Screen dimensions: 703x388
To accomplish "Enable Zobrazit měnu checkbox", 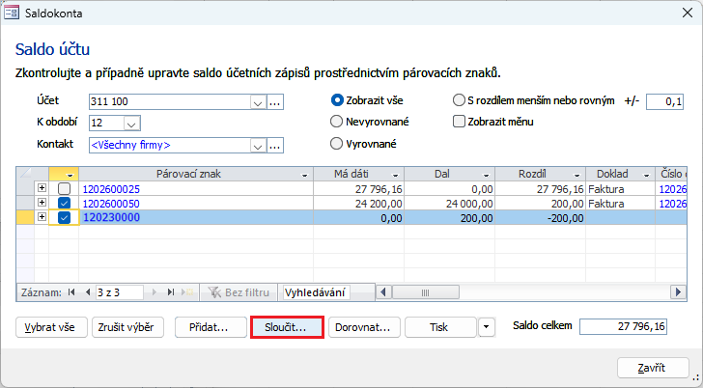I will [x=459, y=122].
